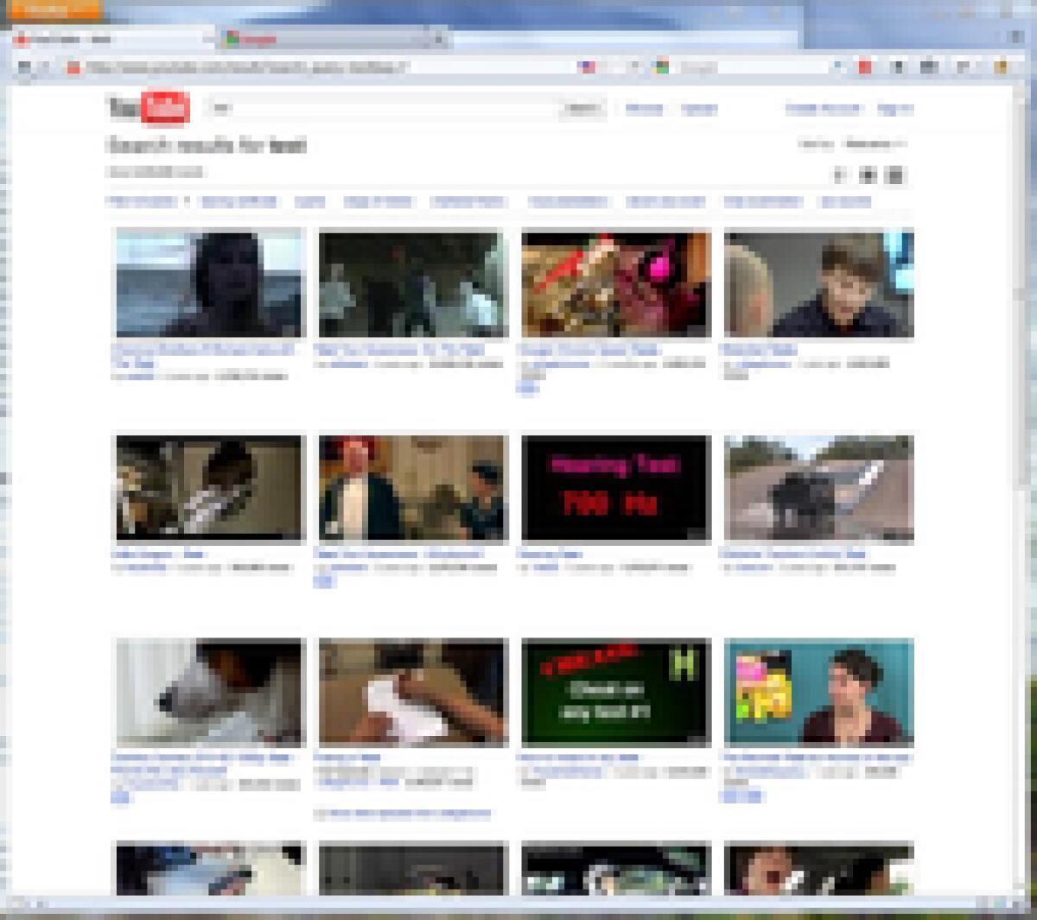Open the Sort by Relevance dropdown
Image resolution: width=1037 pixels, height=920 pixels.
point(875,143)
